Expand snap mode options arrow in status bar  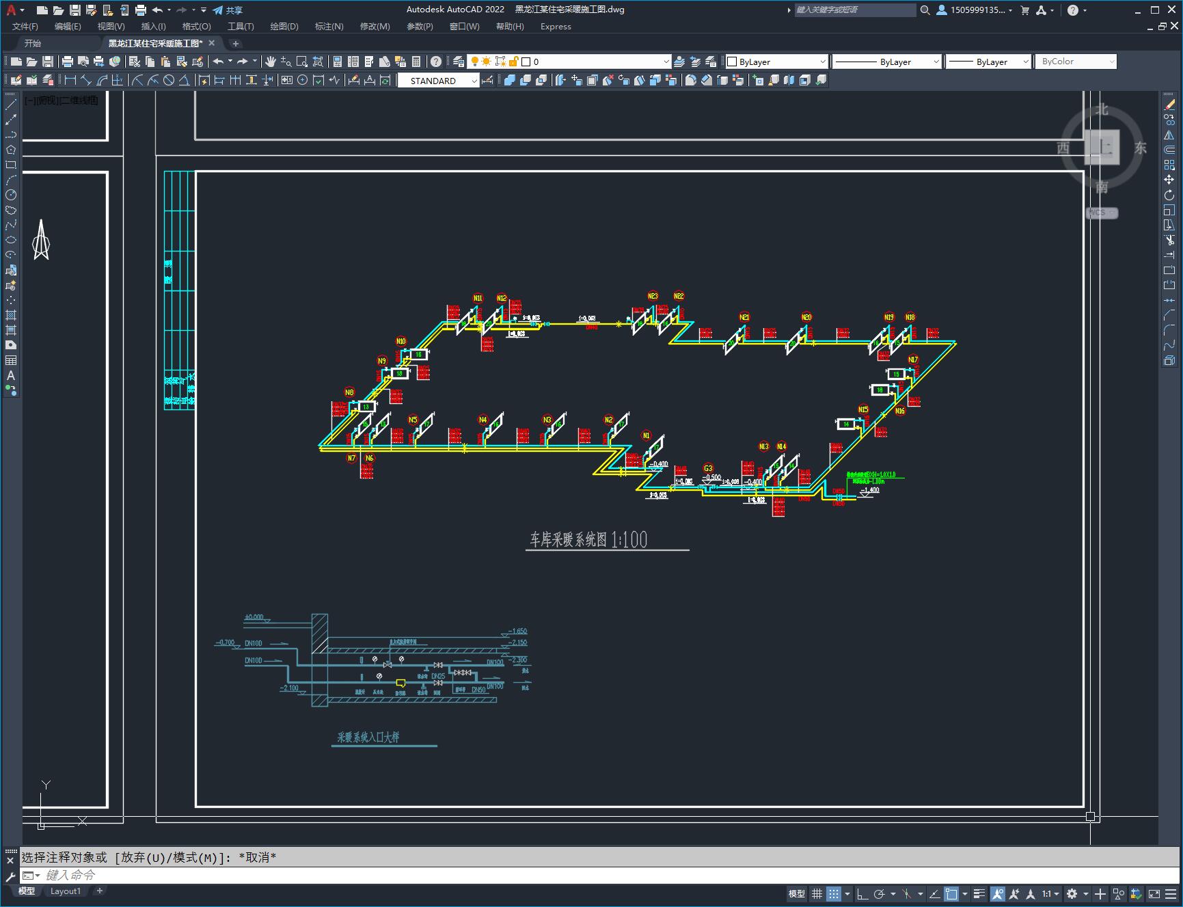(847, 893)
